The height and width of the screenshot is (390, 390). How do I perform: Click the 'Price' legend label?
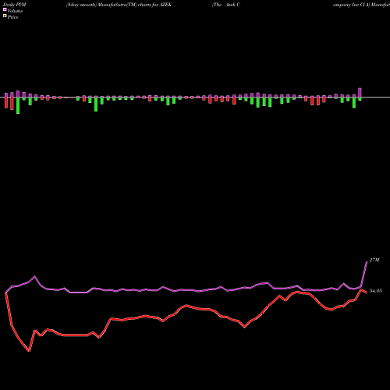12,17
